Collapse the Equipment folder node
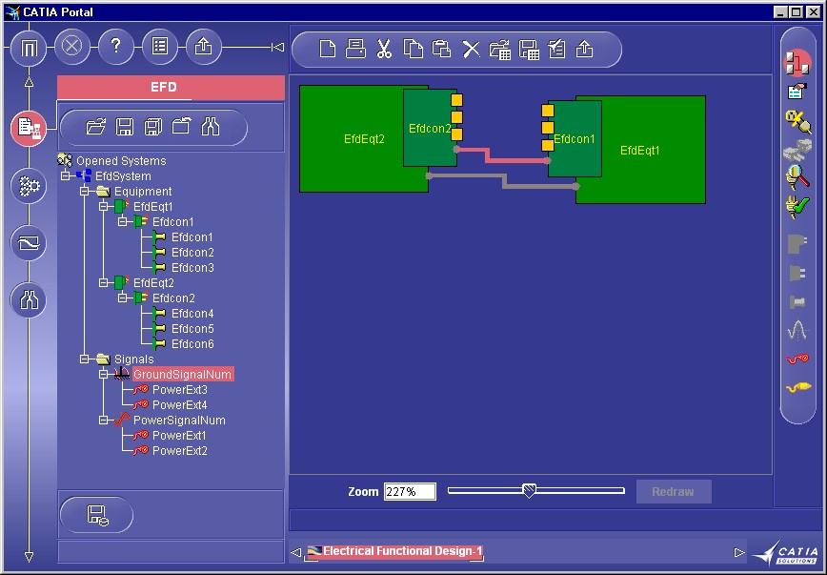The image size is (827, 575). pos(85,191)
